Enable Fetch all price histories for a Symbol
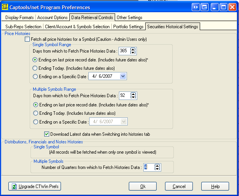 tap(27, 39)
